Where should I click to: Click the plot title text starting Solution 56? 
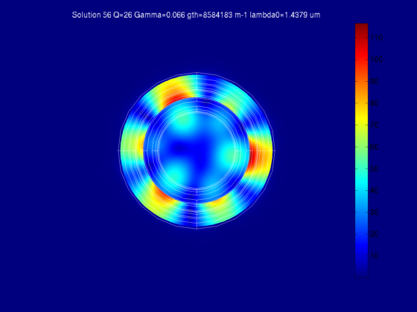coord(196,15)
